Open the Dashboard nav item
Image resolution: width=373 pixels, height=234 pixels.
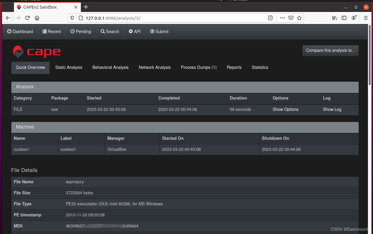[x=20, y=32]
